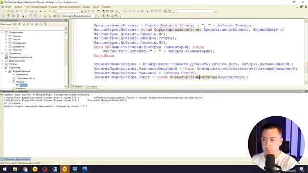Select Табличные части under ЖурналЗаписей

click(x=26, y=78)
